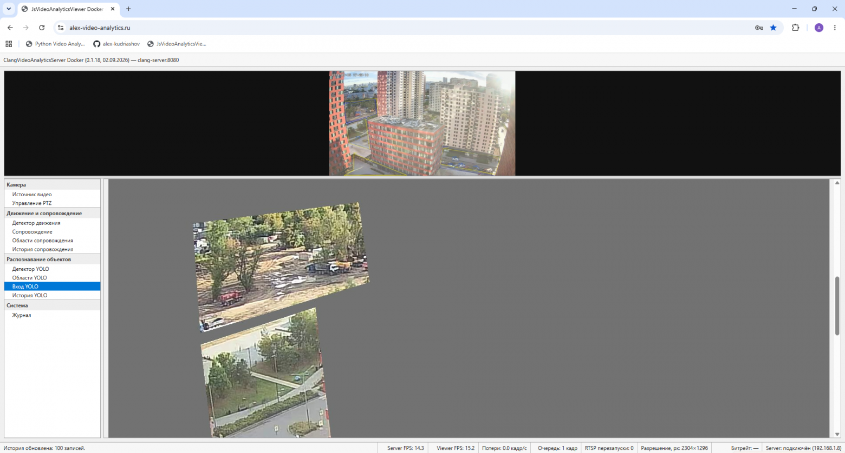Image resolution: width=845 pixels, height=453 pixels.
Task: Open the apps grid in the bookmarks bar
Action: [9, 44]
